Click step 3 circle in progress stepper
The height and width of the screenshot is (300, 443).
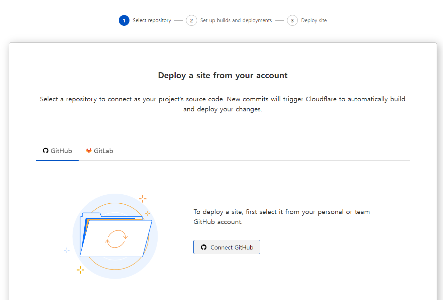click(x=292, y=20)
